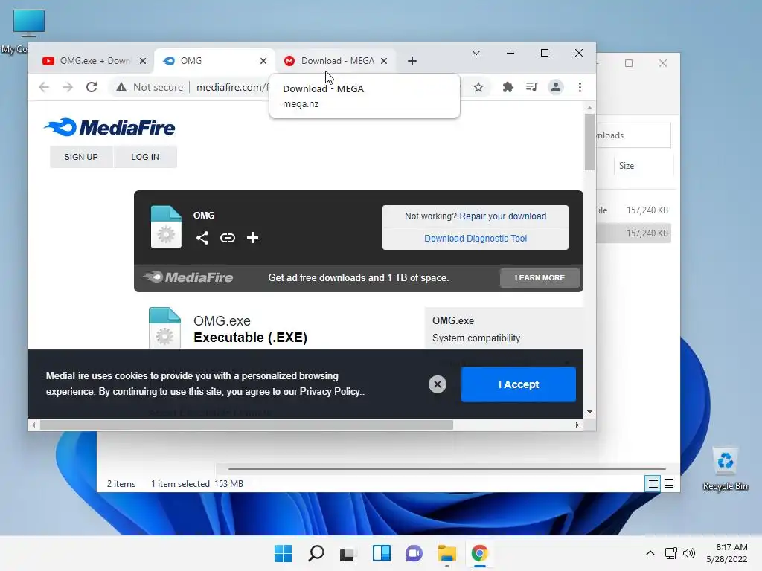Open the Privacy Policy link
The image size is (762, 571).
pos(330,391)
